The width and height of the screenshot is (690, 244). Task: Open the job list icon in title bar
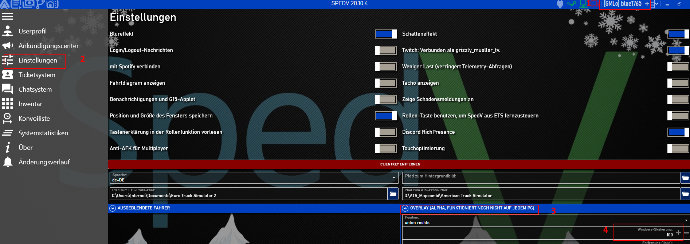tap(16, 4)
